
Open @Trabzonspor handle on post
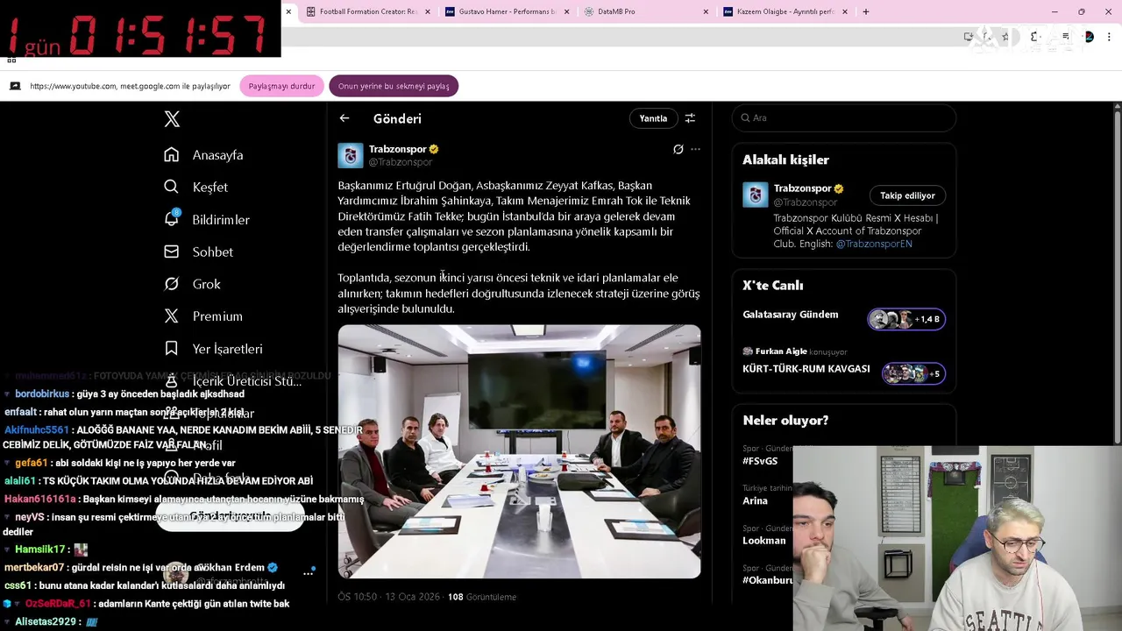tap(401, 162)
